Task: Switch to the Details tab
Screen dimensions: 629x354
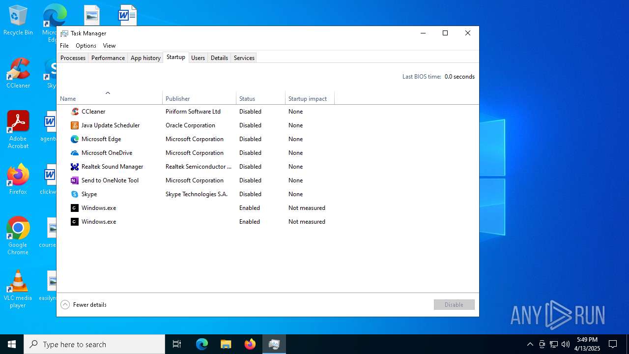Action: (x=219, y=58)
